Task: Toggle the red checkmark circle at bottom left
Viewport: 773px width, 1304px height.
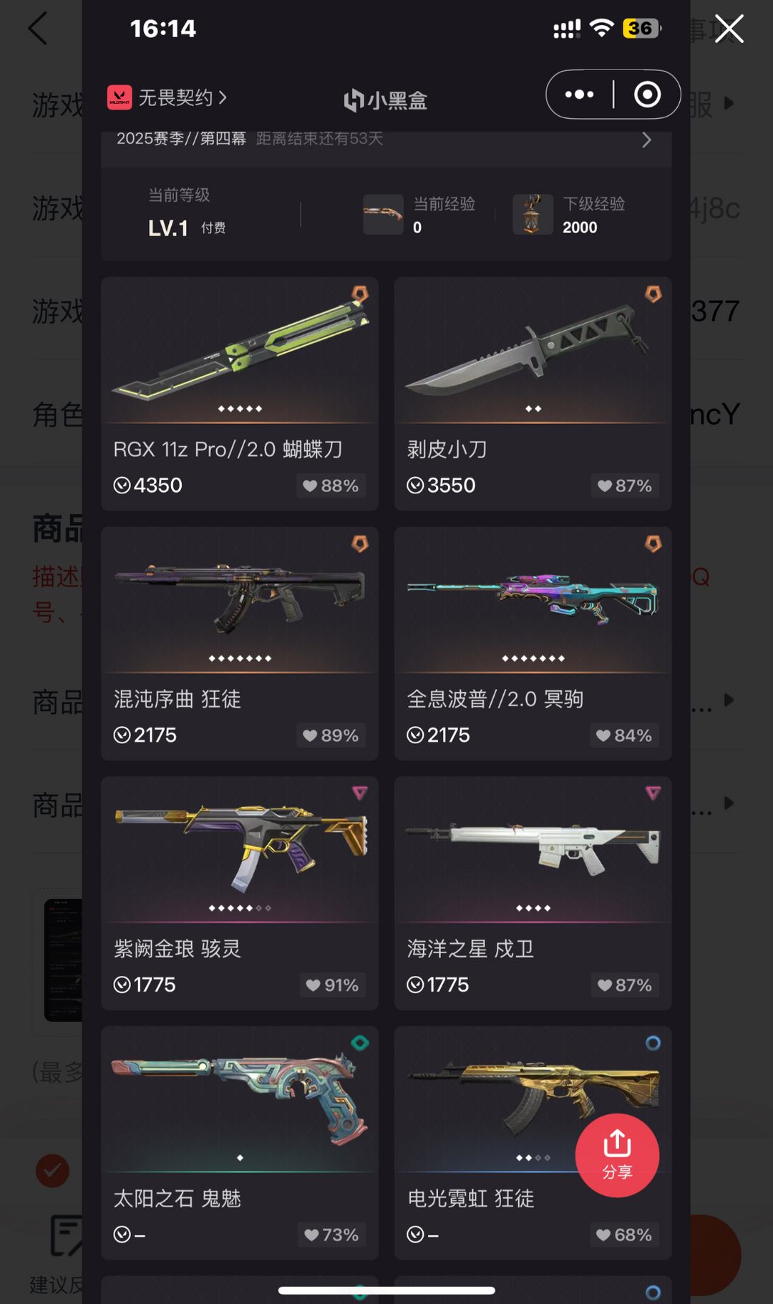Action: (x=52, y=1171)
